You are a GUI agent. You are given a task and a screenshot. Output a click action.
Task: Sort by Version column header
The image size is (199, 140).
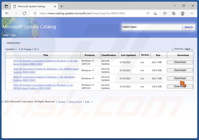[145, 55]
